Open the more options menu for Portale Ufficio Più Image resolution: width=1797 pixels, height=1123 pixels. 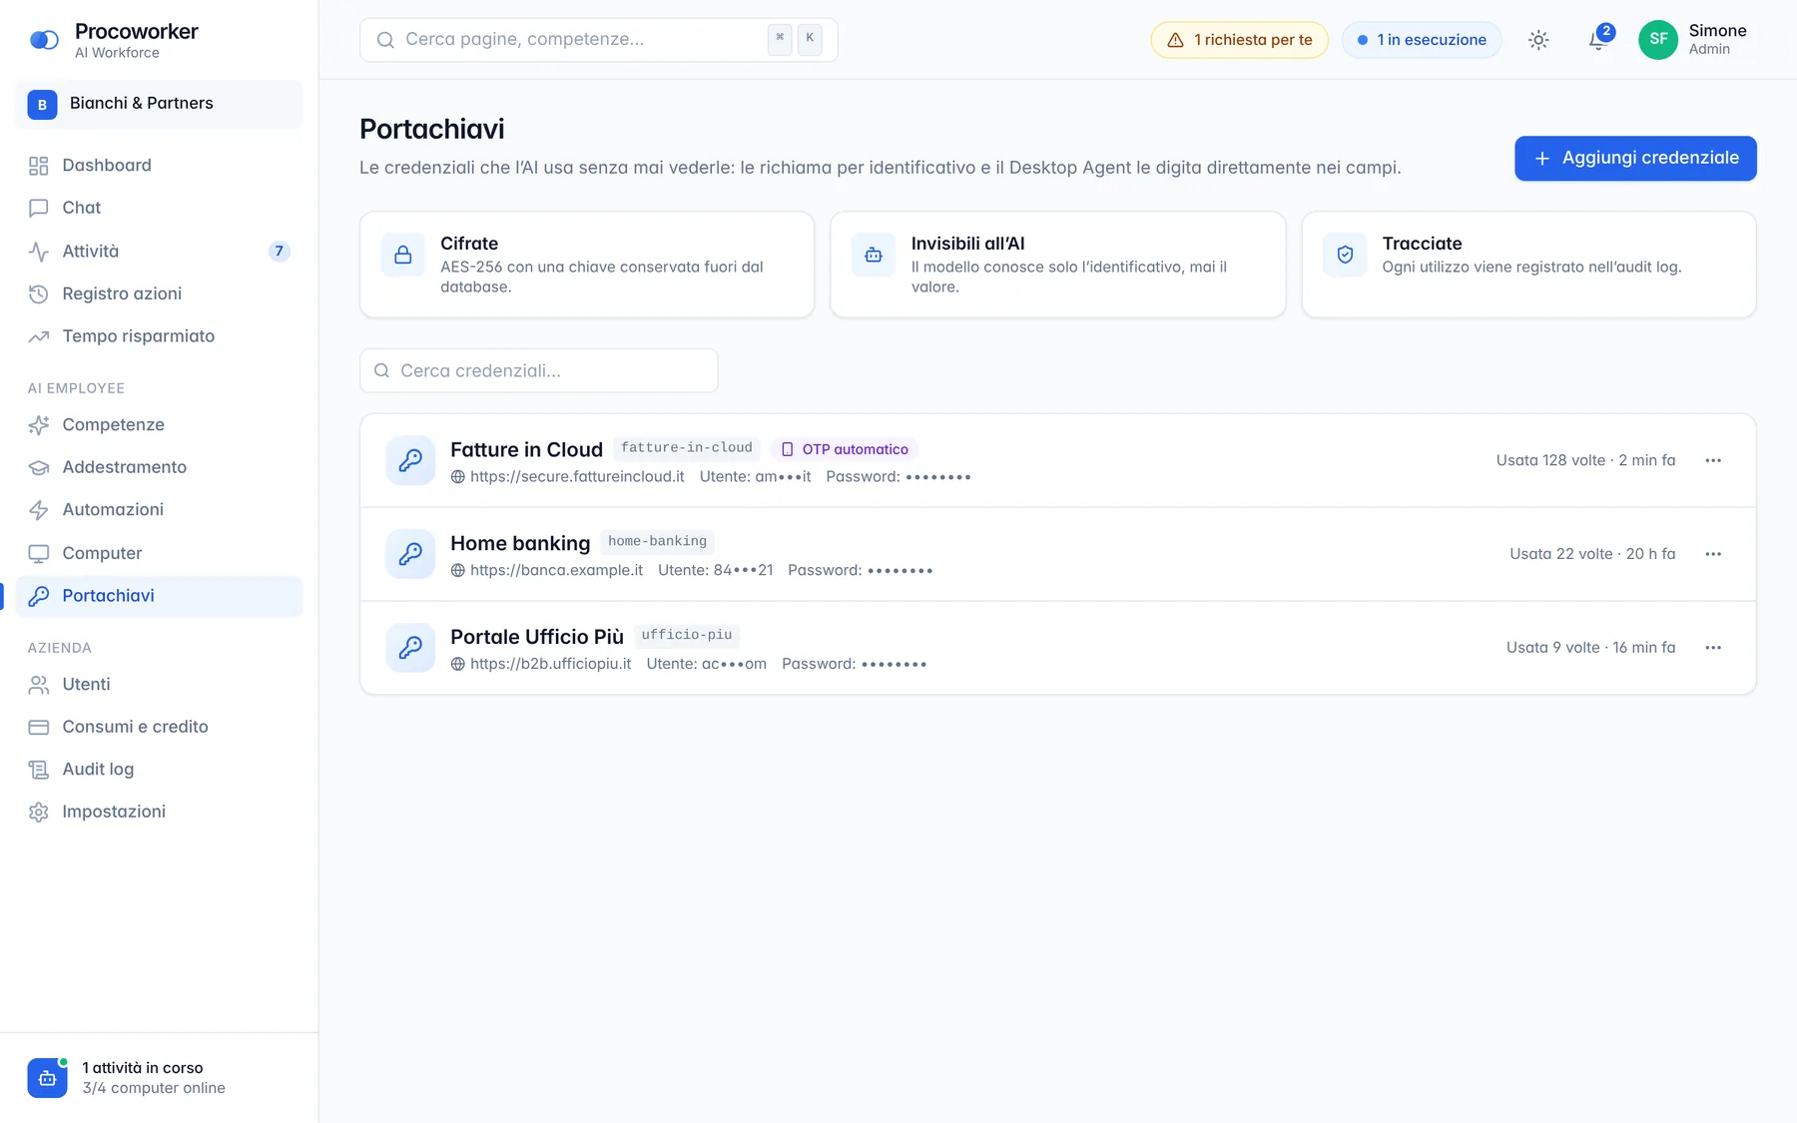1713,648
